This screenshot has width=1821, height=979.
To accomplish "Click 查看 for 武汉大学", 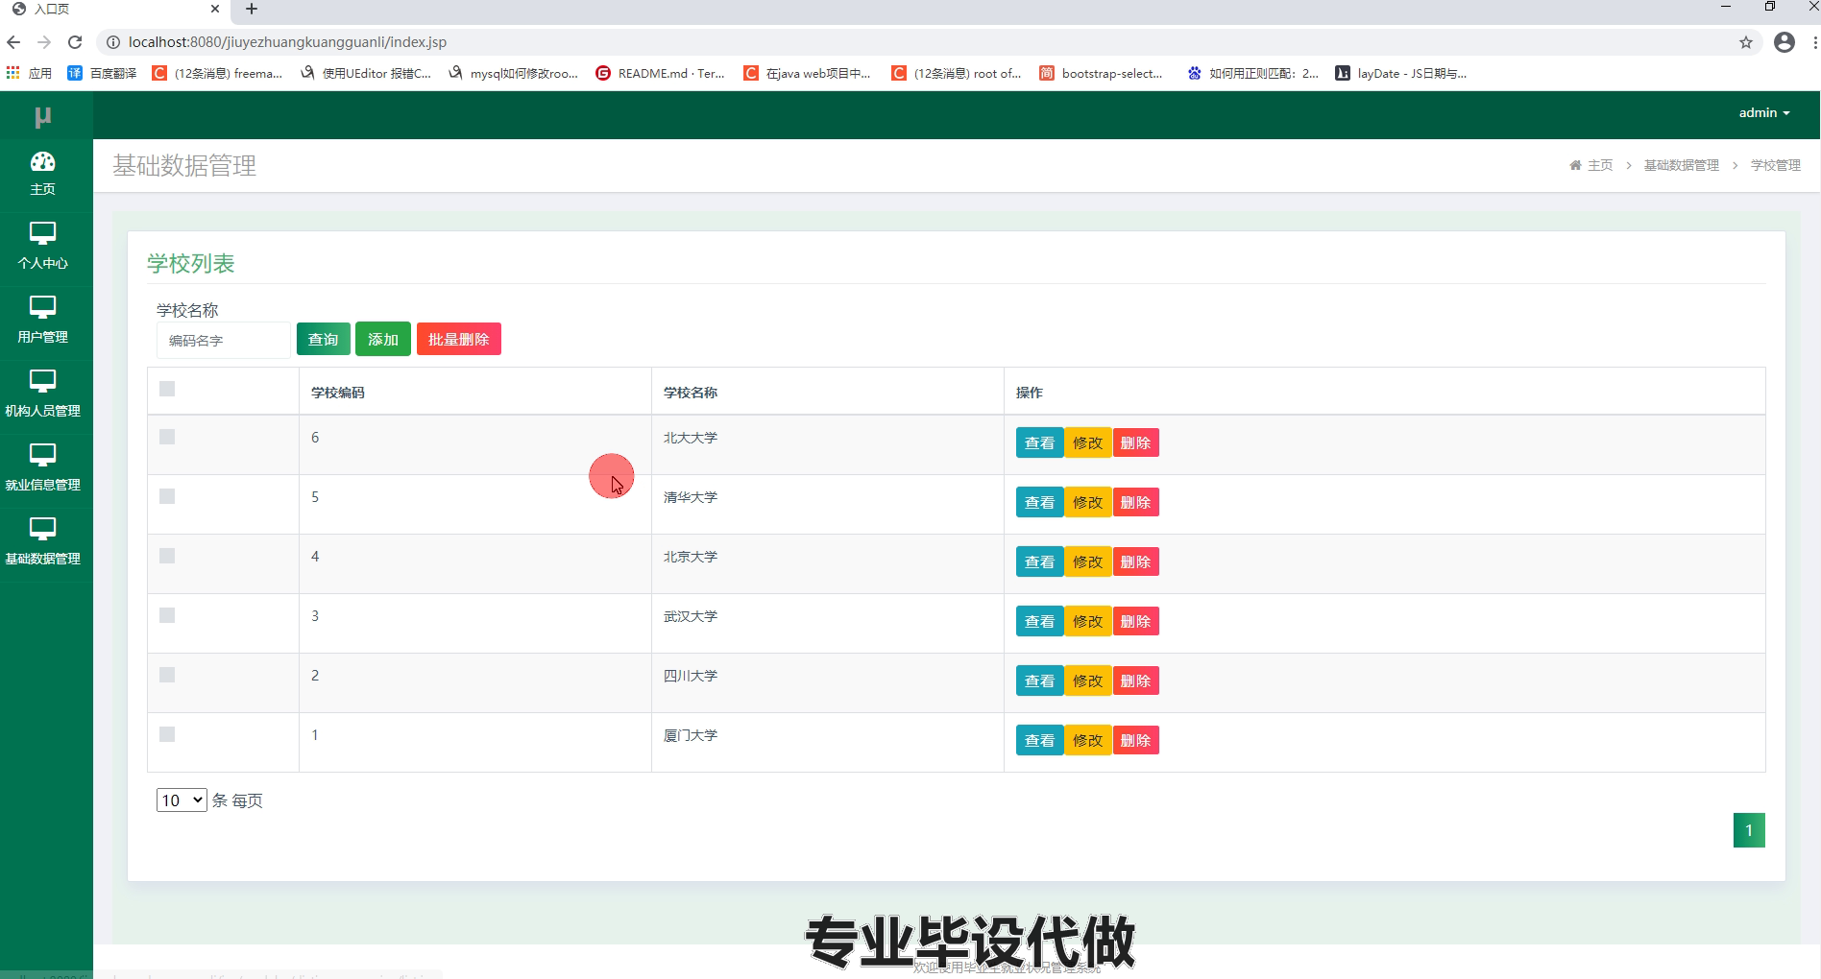I will [1039, 621].
